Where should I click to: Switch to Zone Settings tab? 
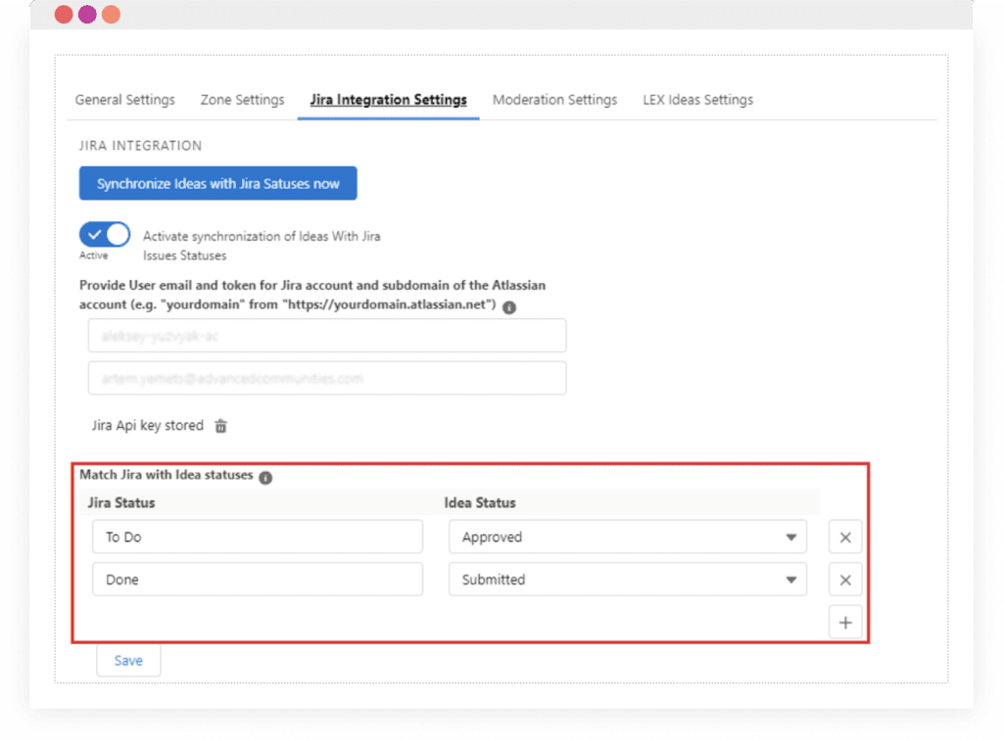coord(243,100)
